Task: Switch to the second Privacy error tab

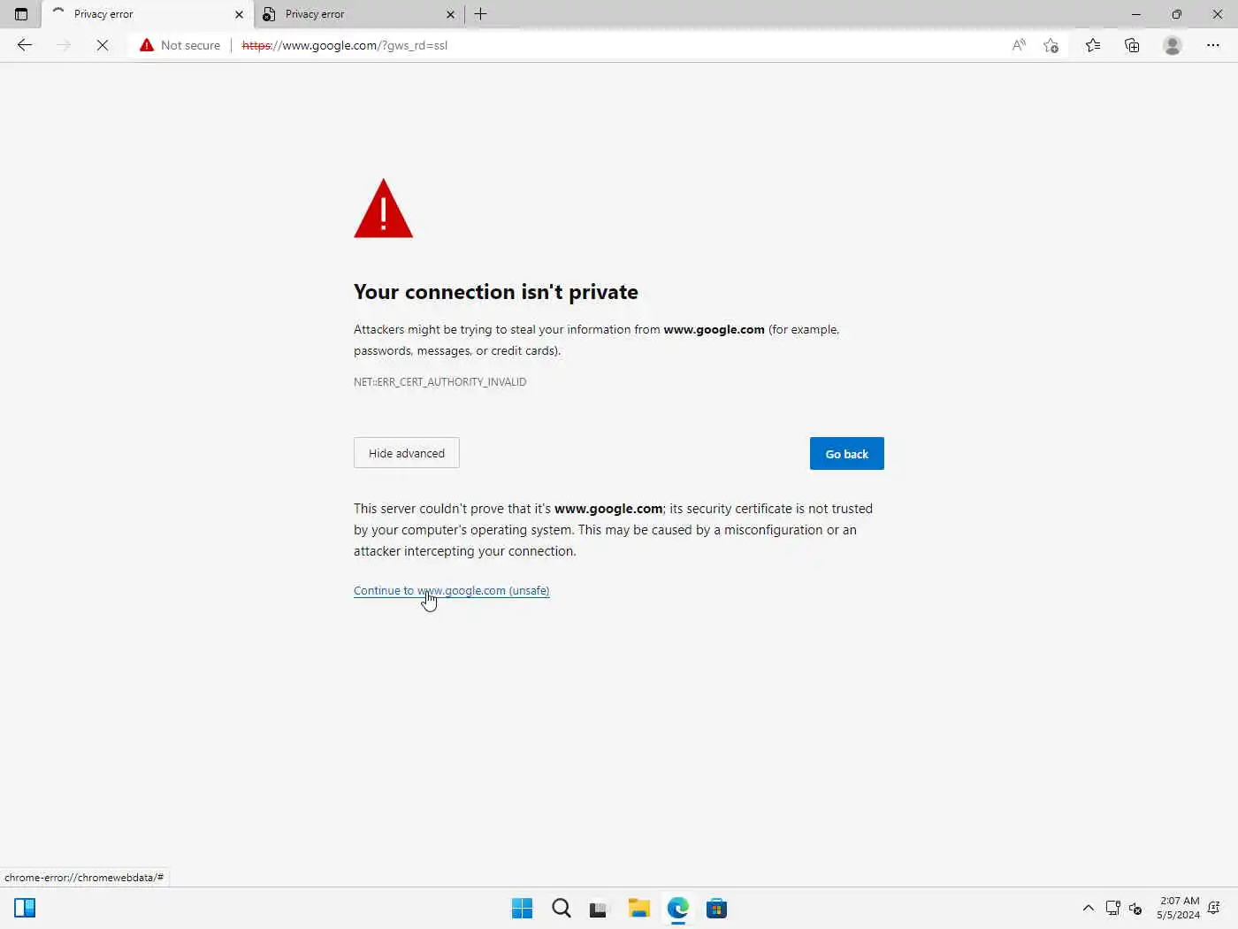Action: coord(358,14)
